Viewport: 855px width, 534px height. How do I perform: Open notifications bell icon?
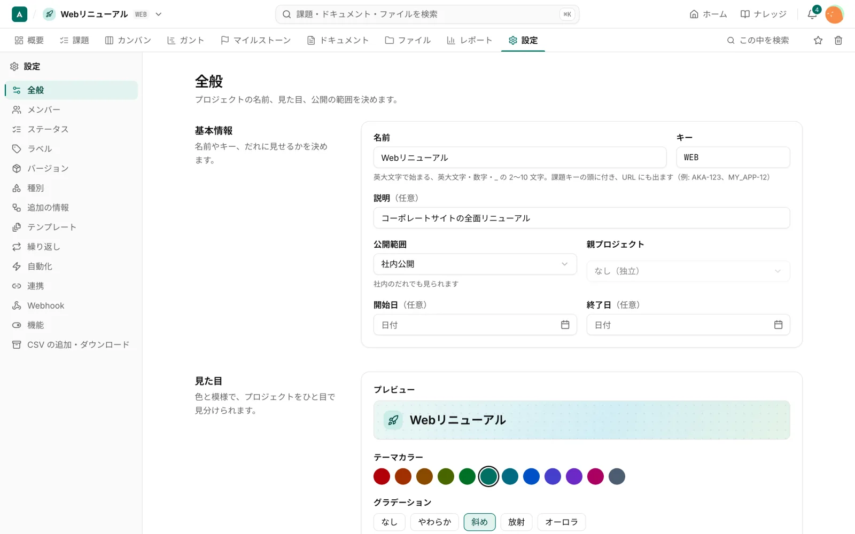click(812, 14)
